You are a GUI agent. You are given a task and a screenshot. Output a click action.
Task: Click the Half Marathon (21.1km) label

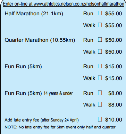coord(34,14)
